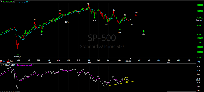Image resolution: width=204 pixels, height=92 pixels.
Task: Click the Opt button
Action: (x=11, y=61)
